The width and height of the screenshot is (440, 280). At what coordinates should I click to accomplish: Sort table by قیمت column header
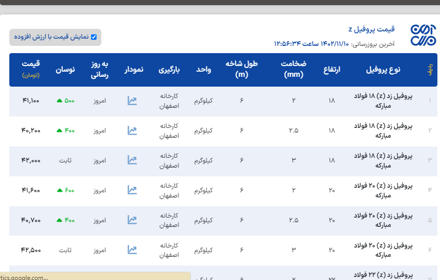(31, 69)
